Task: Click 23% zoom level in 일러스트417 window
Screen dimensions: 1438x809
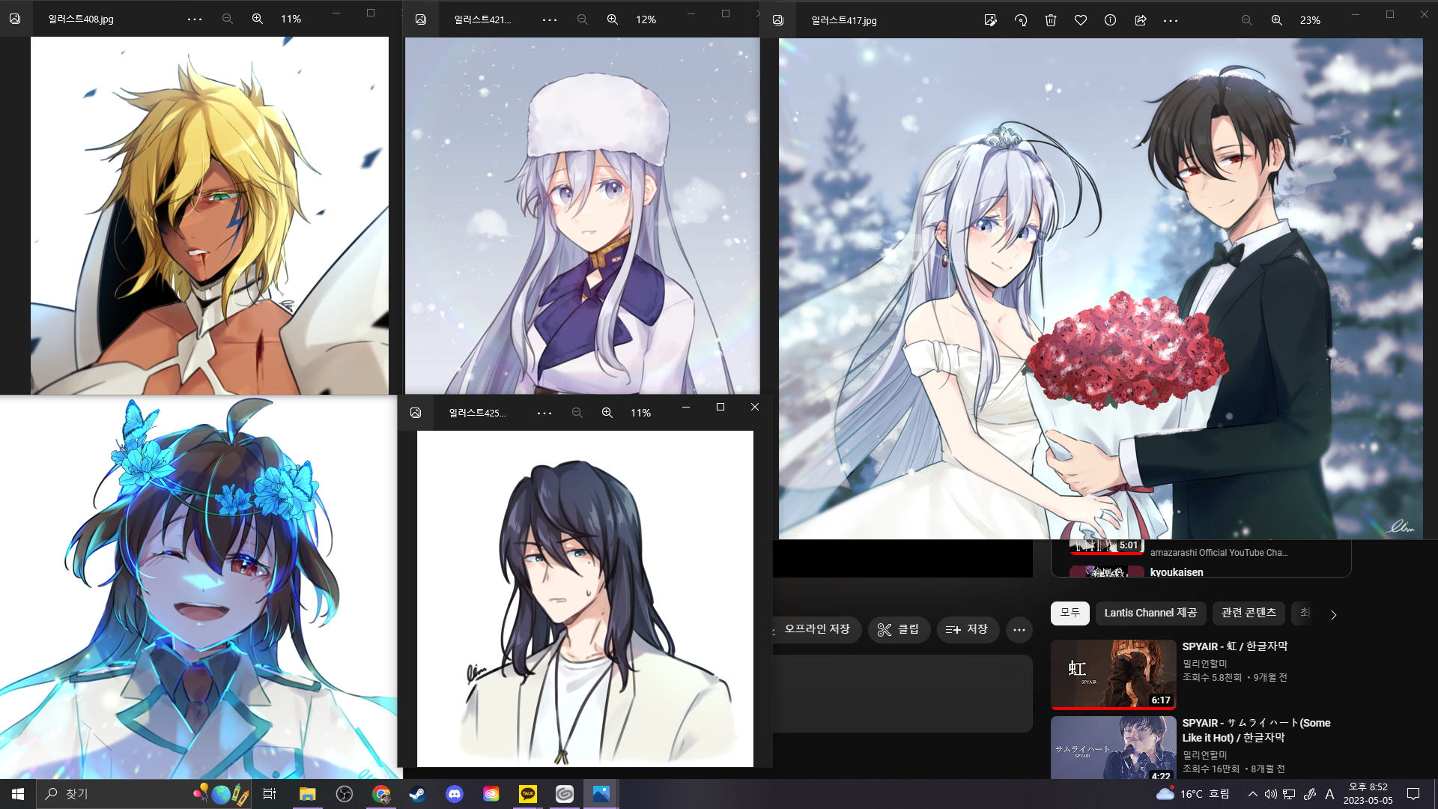Action: 1310,20
